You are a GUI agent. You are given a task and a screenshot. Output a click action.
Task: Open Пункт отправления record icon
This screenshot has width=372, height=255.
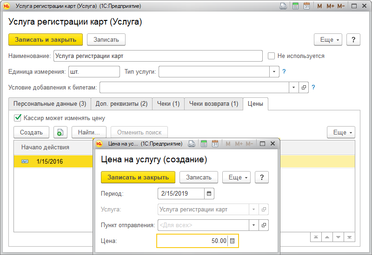pyautogui.click(x=264, y=225)
